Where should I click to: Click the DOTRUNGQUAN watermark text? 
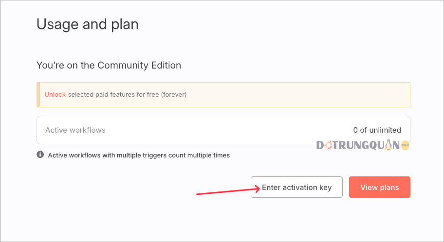click(x=358, y=145)
